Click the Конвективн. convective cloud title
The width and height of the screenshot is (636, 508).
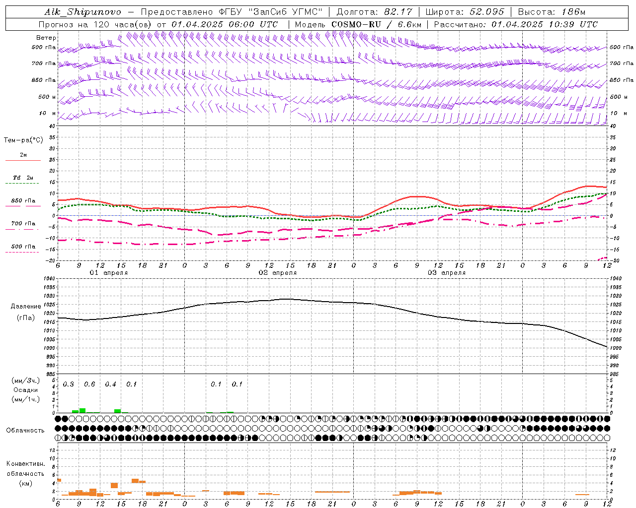tap(25, 464)
